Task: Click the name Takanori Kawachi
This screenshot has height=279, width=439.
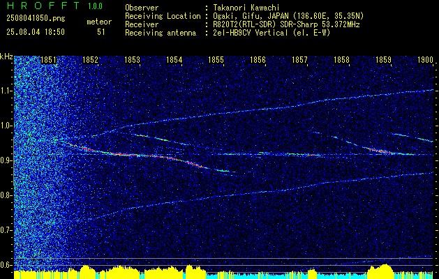Action: (x=246, y=8)
